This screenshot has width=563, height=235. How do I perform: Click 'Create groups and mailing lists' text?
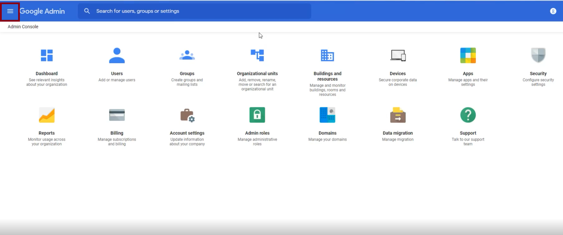point(187,82)
